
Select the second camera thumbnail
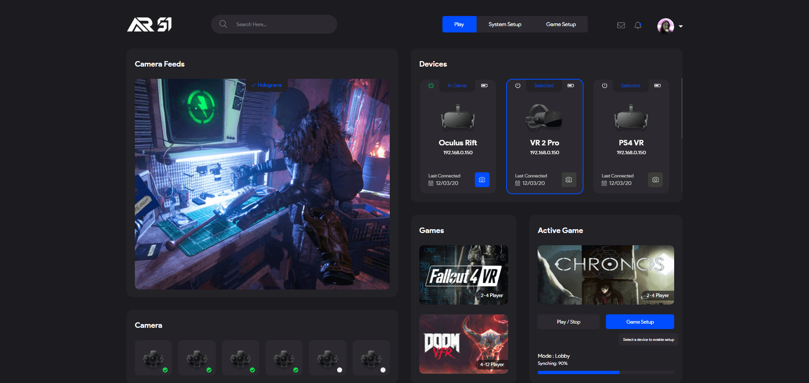pos(197,358)
